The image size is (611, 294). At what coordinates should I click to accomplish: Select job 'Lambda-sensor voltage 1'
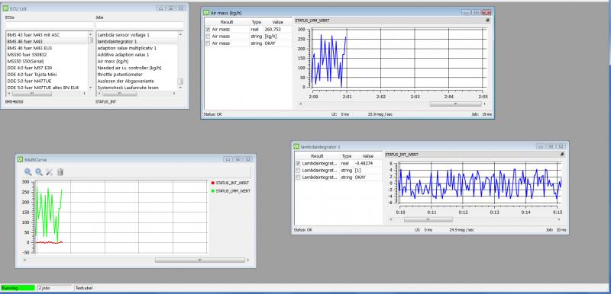click(123, 34)
